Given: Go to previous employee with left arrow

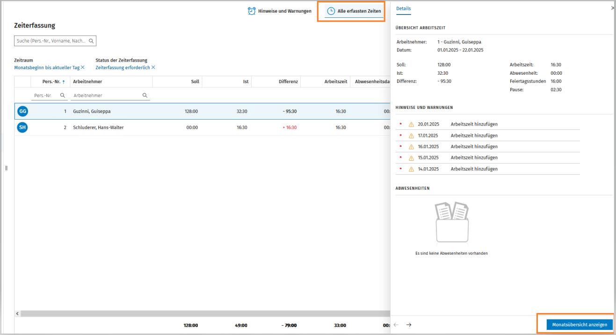Looking at the screenshot, I should point(396,325).
